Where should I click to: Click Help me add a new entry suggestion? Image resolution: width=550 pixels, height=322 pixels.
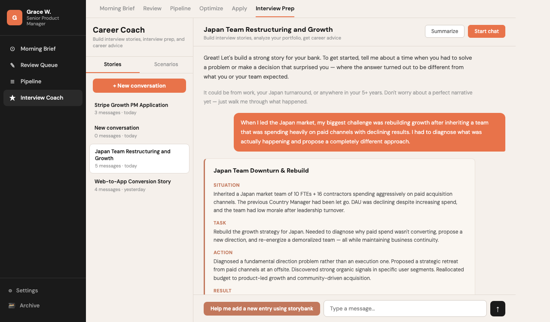(262, 309)
